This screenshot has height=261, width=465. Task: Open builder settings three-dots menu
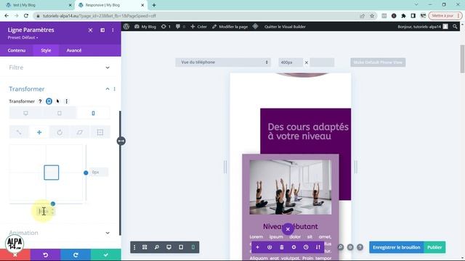coord(134,247)
